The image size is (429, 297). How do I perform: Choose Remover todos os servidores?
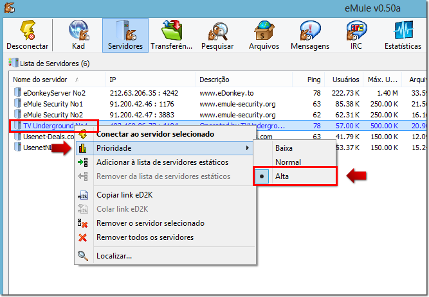point(166,237)
